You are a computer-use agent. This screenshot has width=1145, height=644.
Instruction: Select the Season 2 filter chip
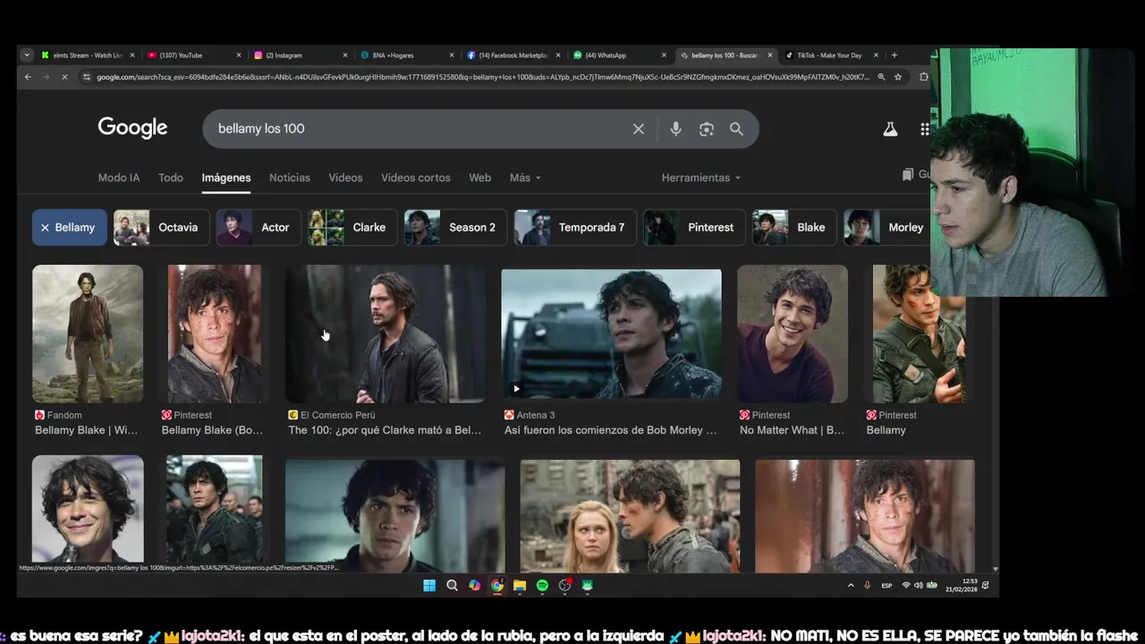pos(455,227)
